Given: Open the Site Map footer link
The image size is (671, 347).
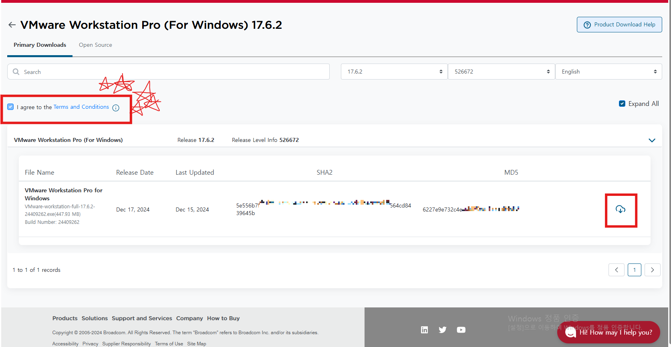Looking at the screenshot, I should pyautogui.click(x=197, y=344).
